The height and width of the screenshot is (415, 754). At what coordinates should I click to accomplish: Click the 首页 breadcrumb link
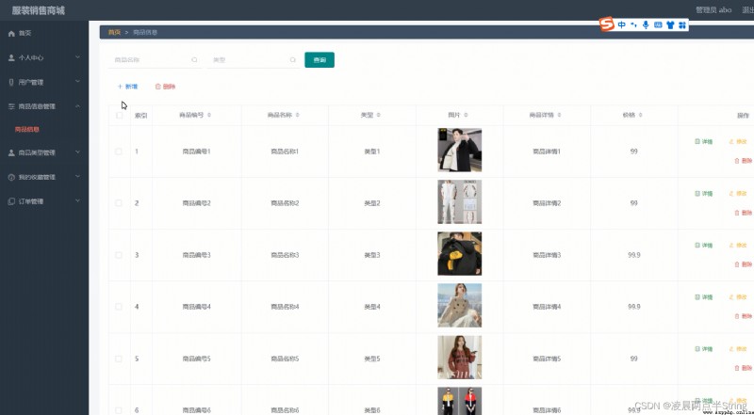[x=114, y=32]
